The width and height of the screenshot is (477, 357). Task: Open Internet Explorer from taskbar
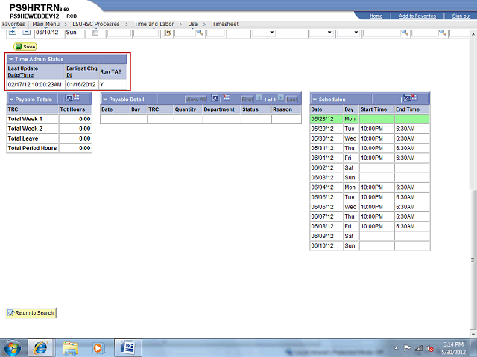pos(40,347)
